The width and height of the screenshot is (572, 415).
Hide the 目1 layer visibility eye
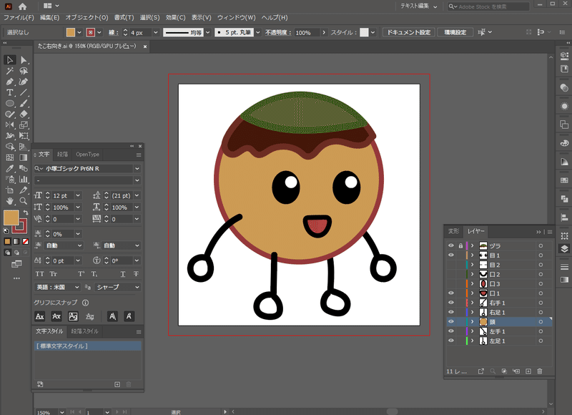click(450, 255)
